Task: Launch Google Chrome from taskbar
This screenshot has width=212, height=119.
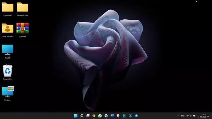Action: coord(94,116)
